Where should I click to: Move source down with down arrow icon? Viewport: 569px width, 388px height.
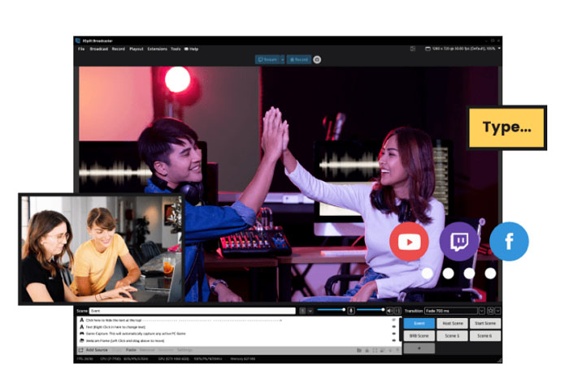point(390,351)
